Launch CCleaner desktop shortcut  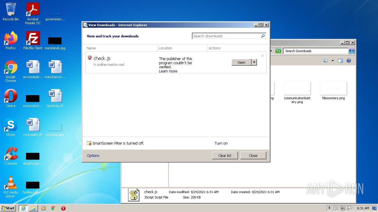click(11, 156)
